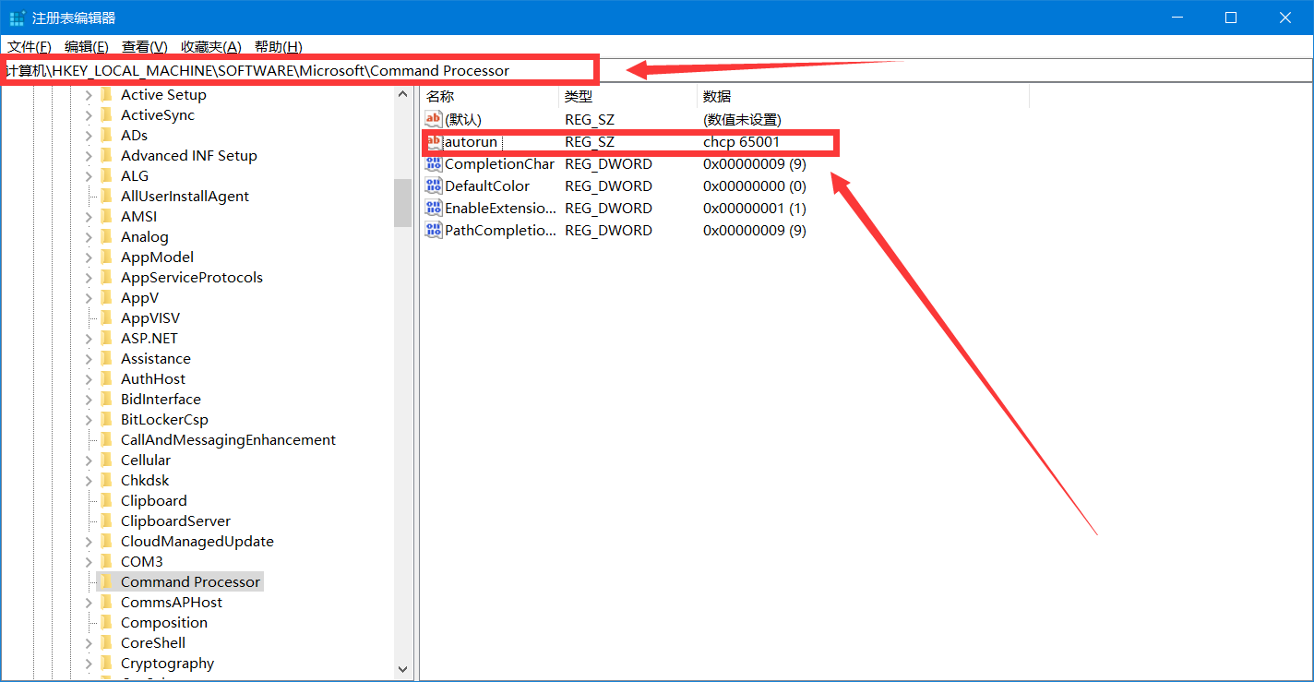Select the CallAndMessagingEnhancement key
Viewport: 1314px width, 682px height.
pos(228,439)
